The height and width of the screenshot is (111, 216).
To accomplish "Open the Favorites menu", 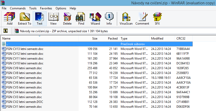I will click(46, 8).
